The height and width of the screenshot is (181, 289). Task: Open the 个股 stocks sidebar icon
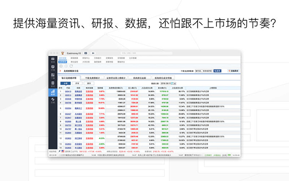coord(53,76)
